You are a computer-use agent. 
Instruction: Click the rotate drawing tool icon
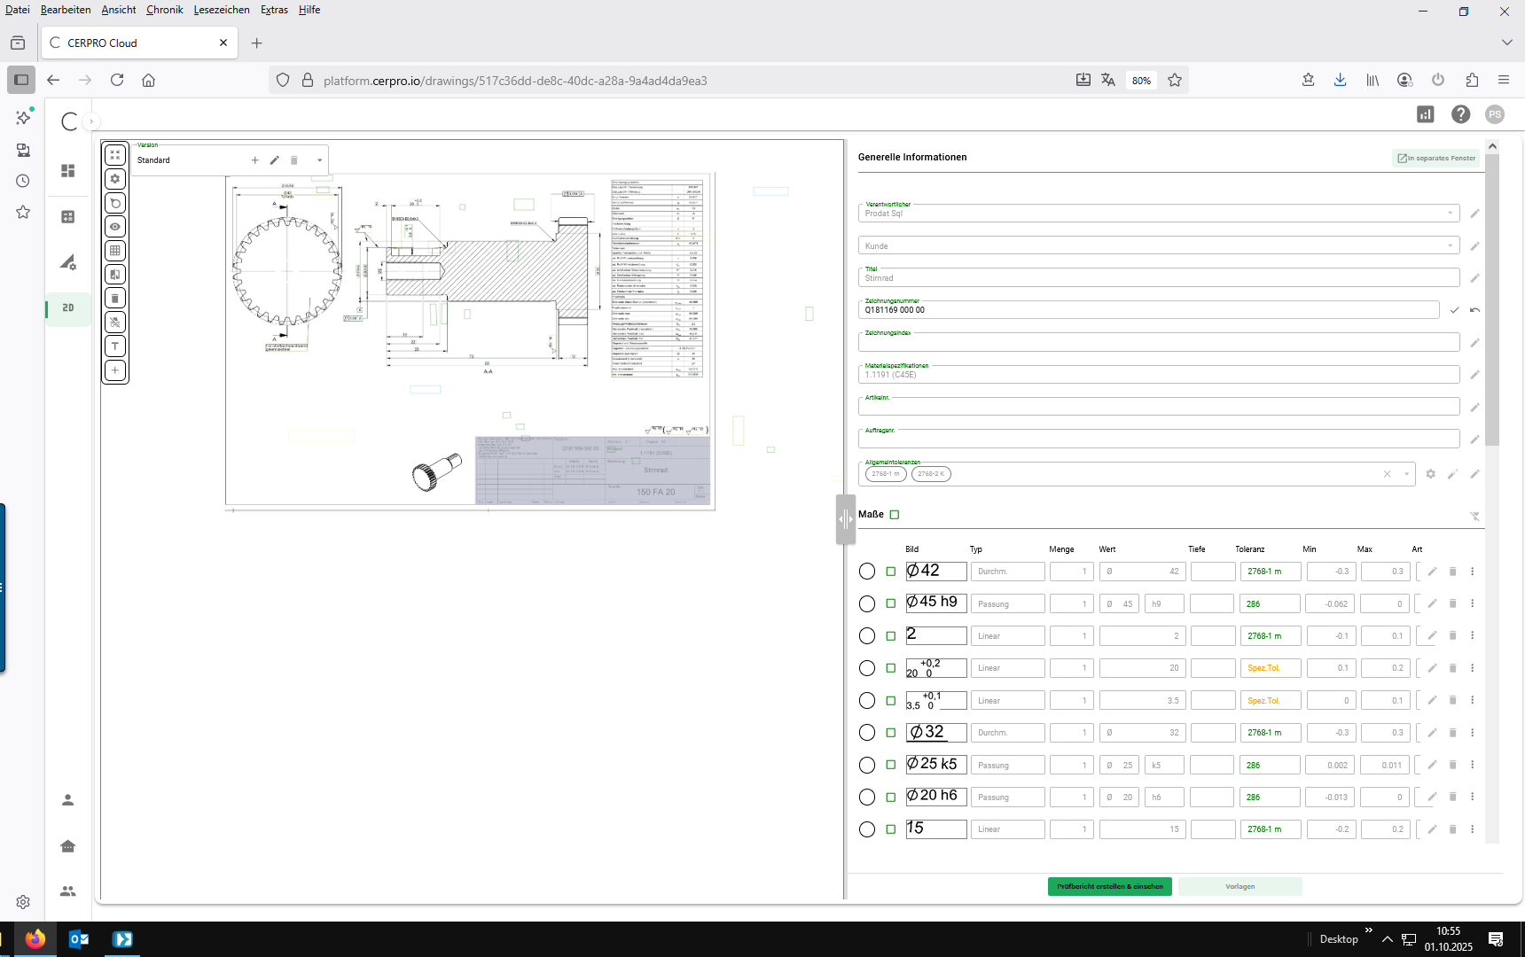point(115,203)
